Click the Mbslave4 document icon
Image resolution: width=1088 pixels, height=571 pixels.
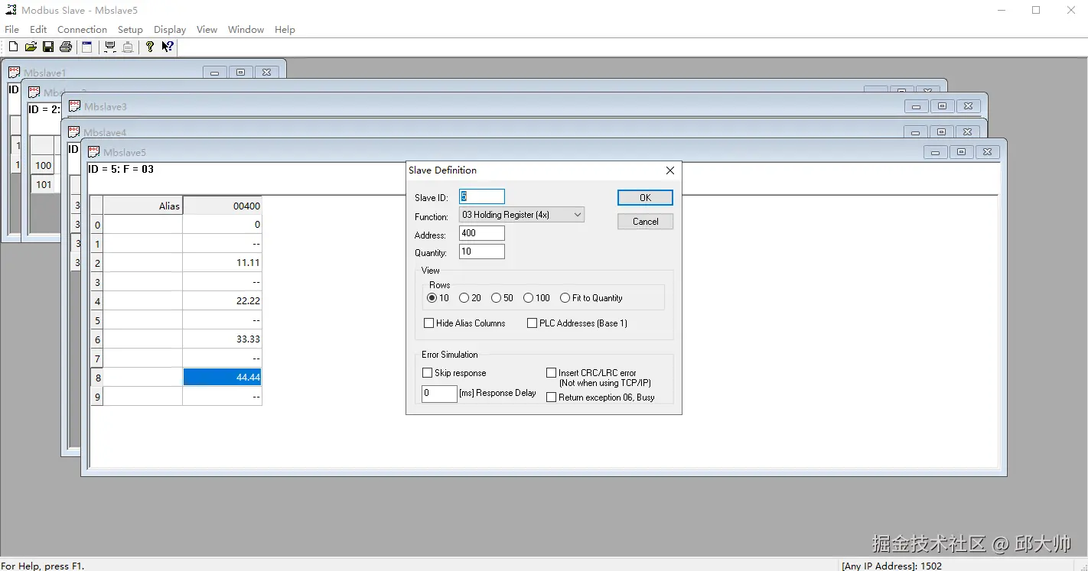[74, 132]
